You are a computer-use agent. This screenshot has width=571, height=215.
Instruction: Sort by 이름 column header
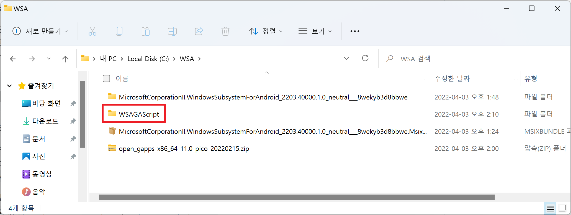pos(122,78)
